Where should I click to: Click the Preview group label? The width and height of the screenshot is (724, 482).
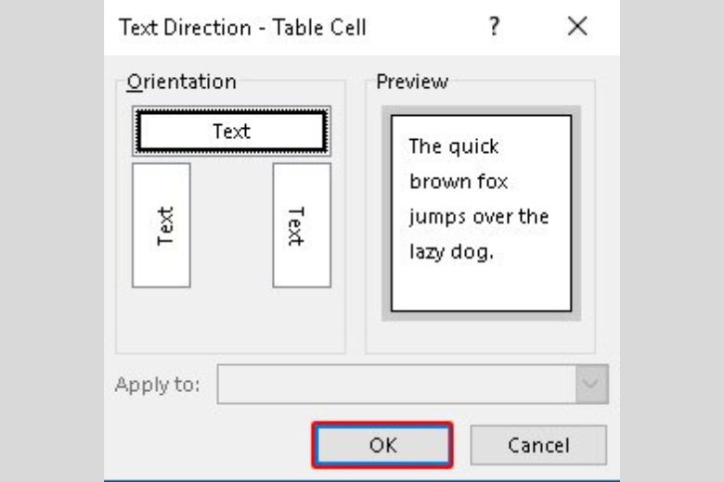pyautogui.click(x=412, y=82)
